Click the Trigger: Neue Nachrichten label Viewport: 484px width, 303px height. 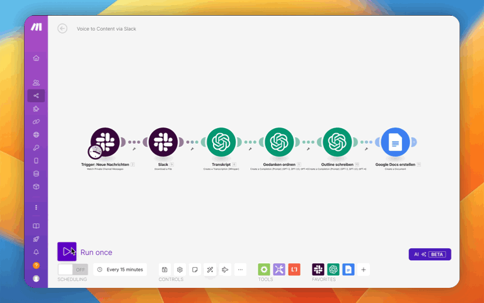pos(105,165)
